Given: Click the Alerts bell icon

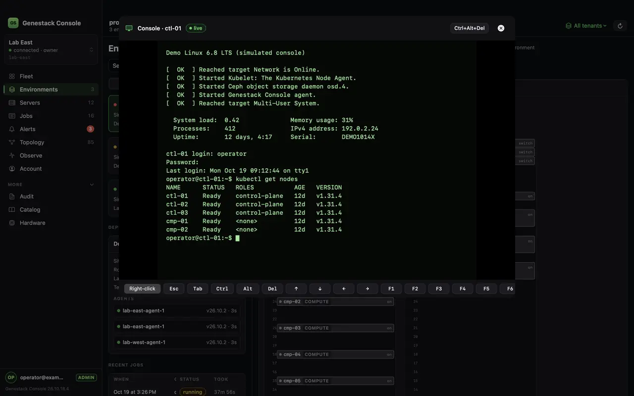Looking at the screenshot, I should 12,129.
